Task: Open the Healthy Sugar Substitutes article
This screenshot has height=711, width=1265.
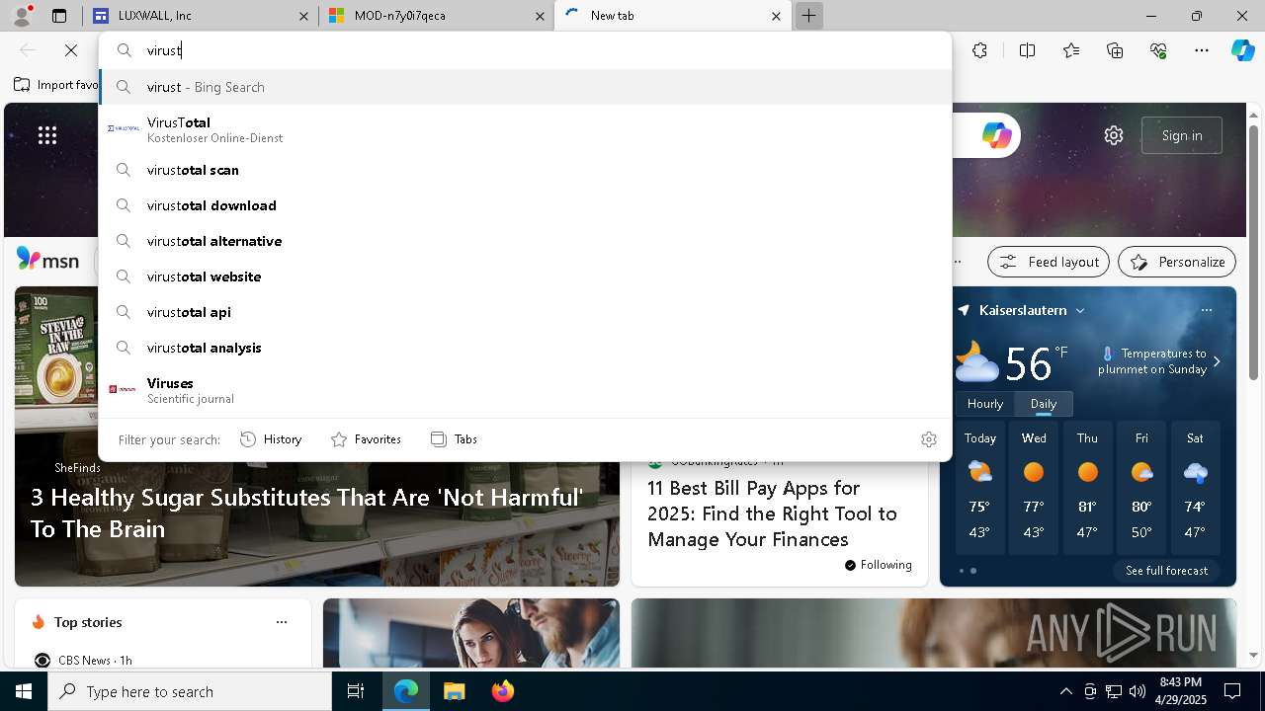Action: pos(306,513)
